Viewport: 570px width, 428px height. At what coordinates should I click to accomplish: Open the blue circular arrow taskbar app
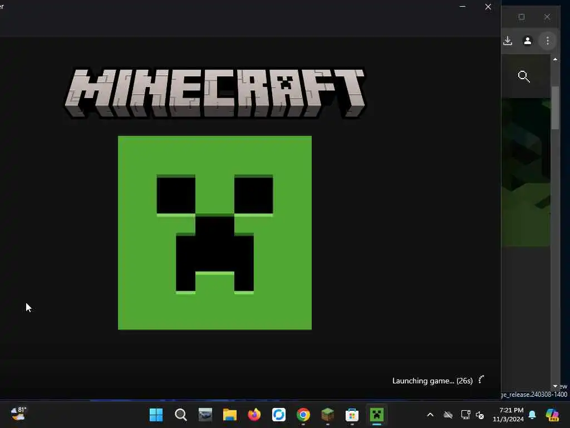coord(279,415)
